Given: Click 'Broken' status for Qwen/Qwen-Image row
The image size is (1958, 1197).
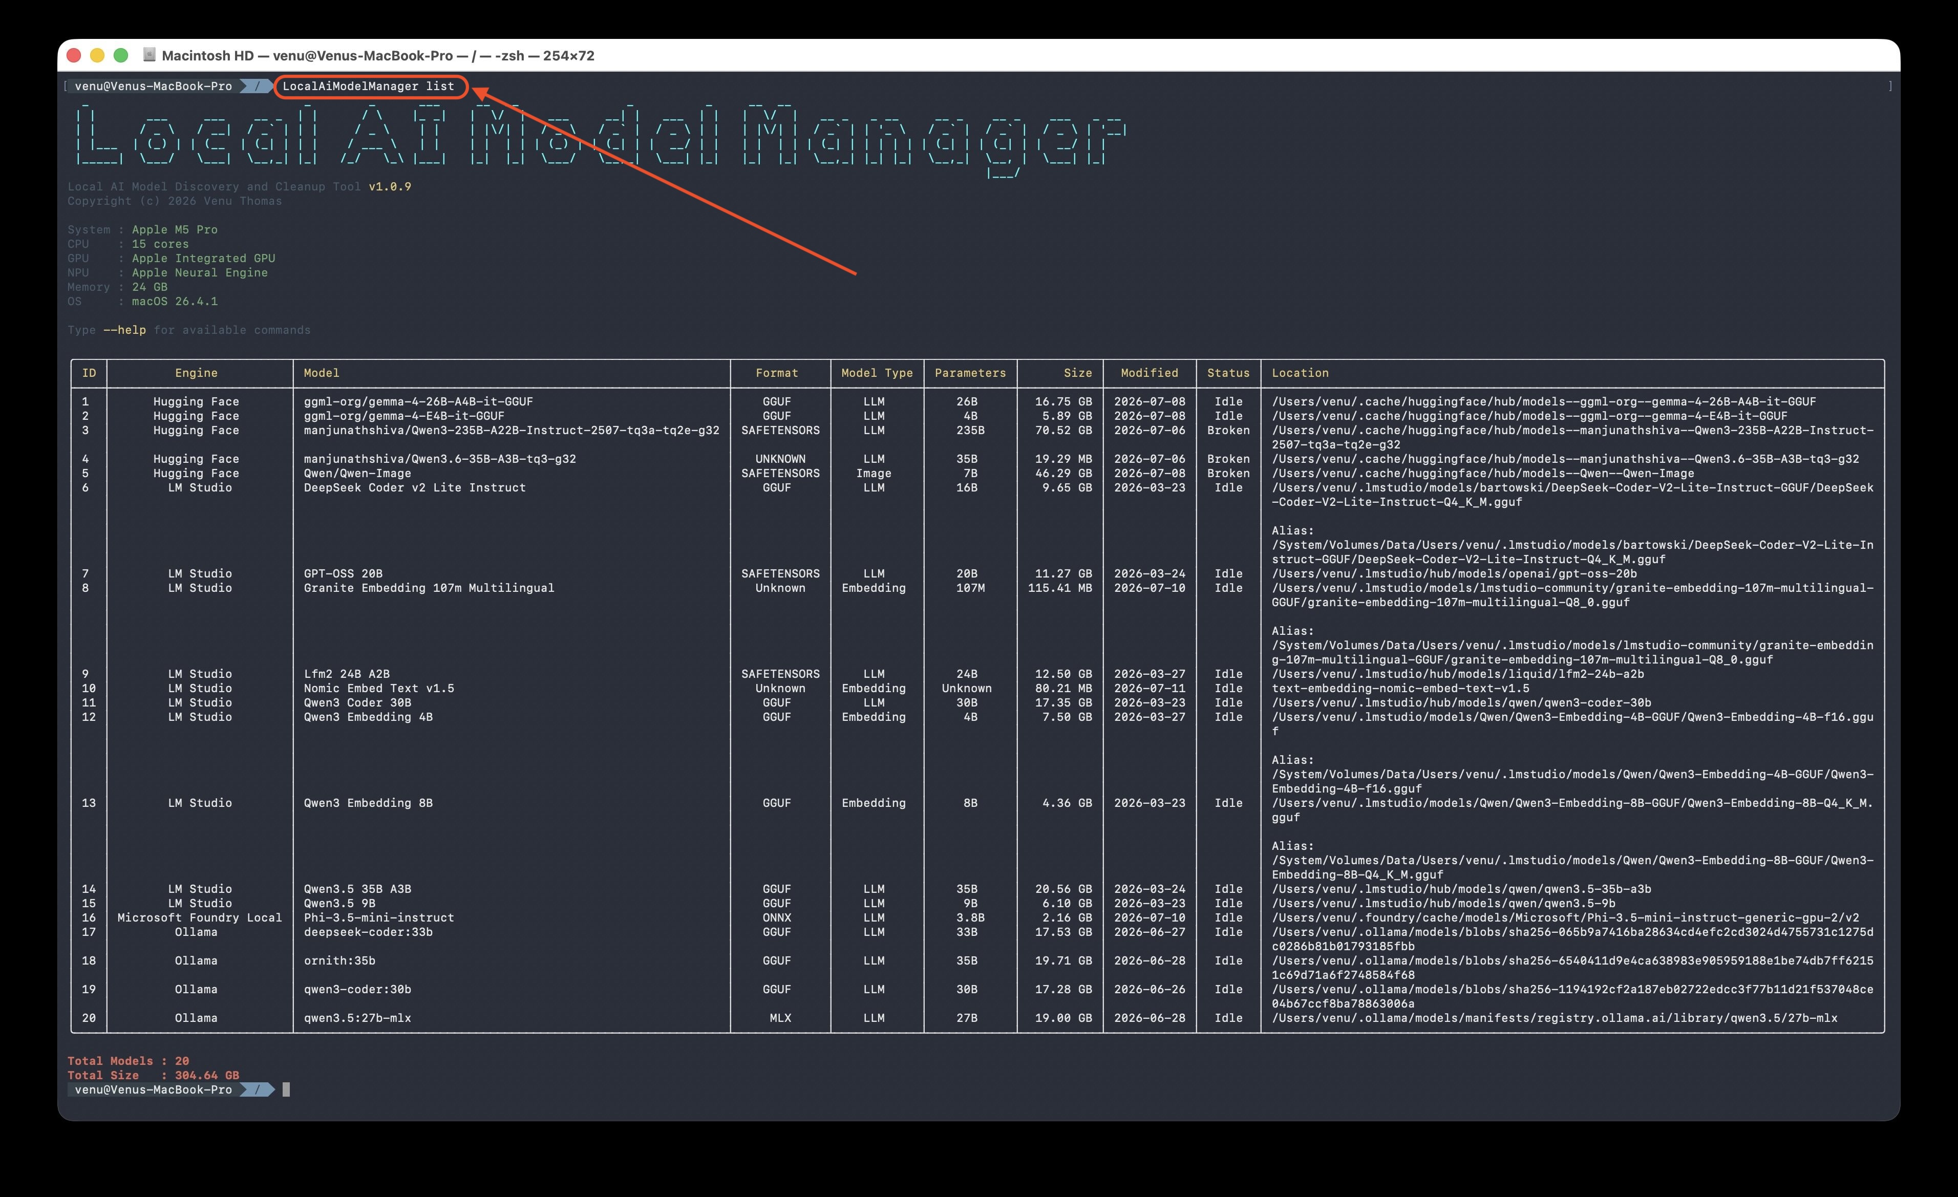Looking at the screenshot, I should pos(1228,473).
